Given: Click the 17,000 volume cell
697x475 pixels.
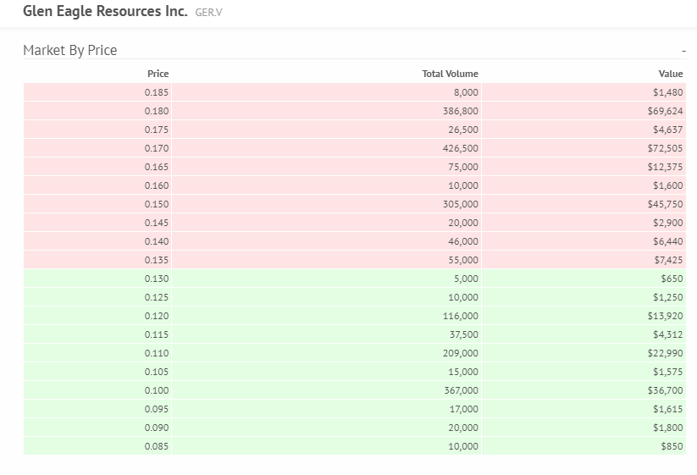Looking at the screenshot, I should 463,409.
